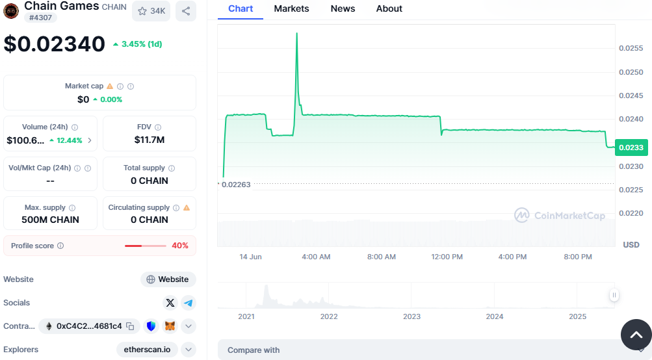Click Market cap warning triangle icon
The height and width of the screenshot is (360, 652).
coord(110,86)
